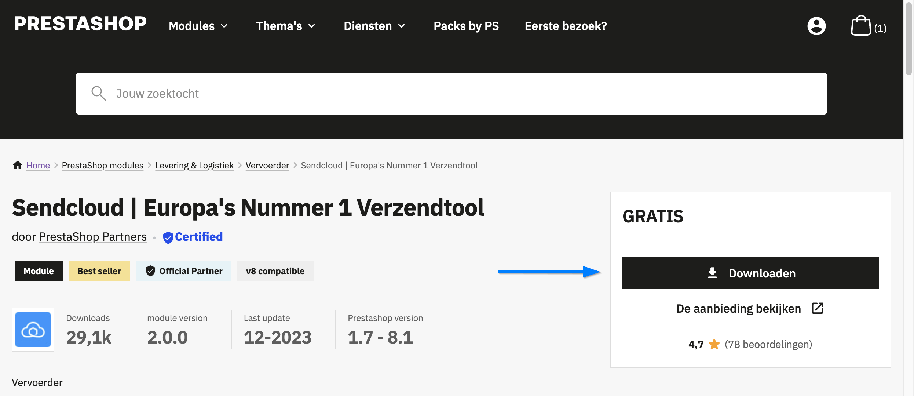
Task: Open the Eerste bezoek? menu item
Action: click(x=566, y=26)
